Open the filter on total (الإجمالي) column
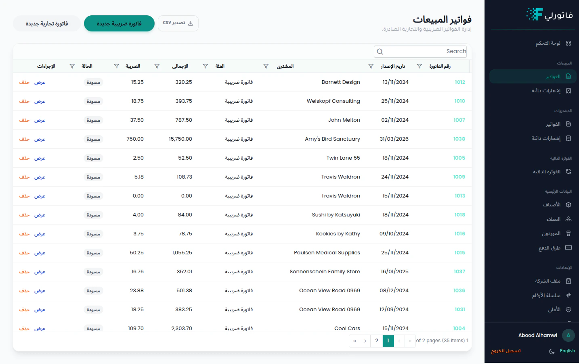579x364 pixels. click(x=157, y=66)
